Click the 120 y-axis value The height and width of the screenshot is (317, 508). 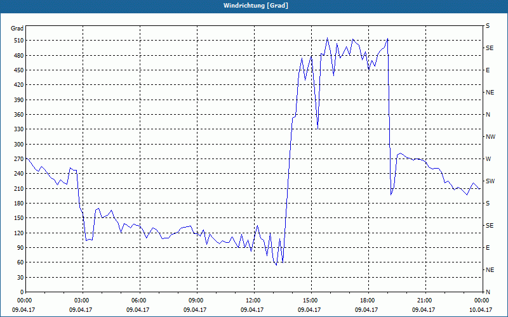tap(18, 233)
